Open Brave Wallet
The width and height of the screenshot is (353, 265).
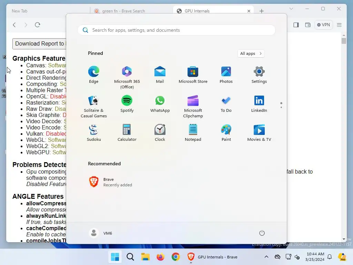[x=308, y=25]
